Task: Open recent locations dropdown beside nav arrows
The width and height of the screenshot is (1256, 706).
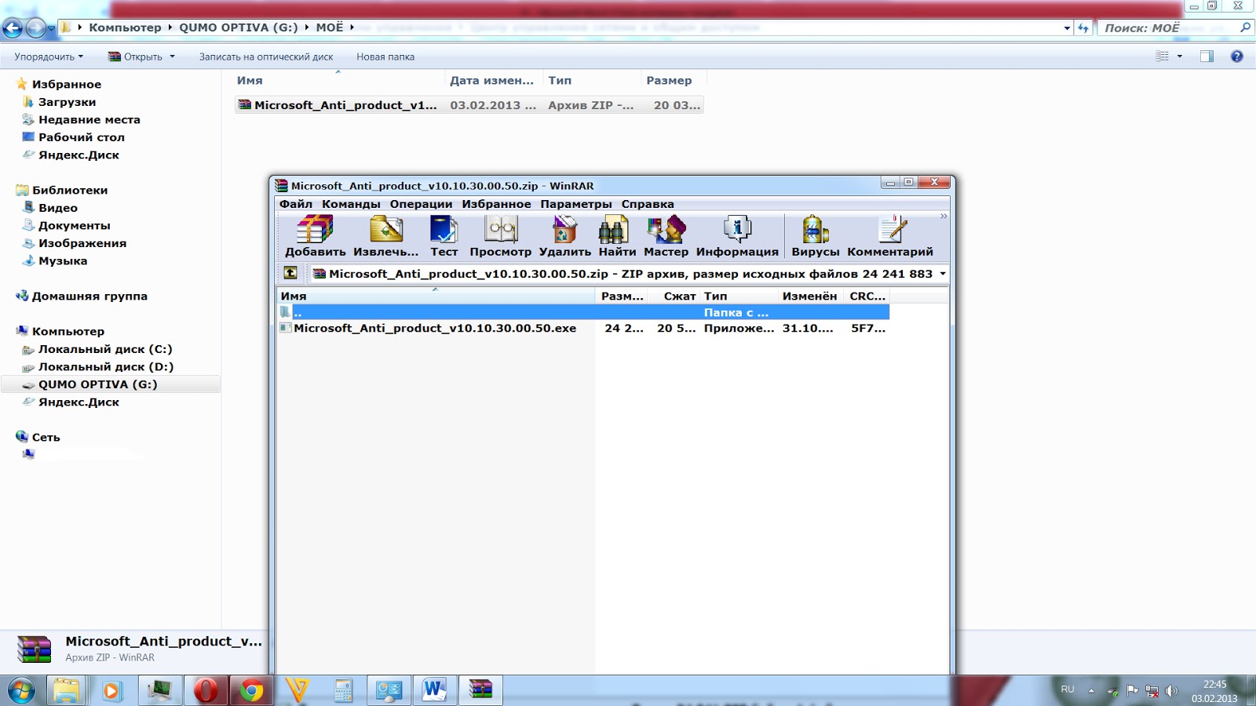Action: [x=51, y=28]
